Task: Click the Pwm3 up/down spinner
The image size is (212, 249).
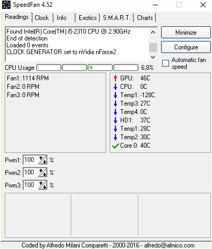Action: pyautogui.click(x=43, y=185)
